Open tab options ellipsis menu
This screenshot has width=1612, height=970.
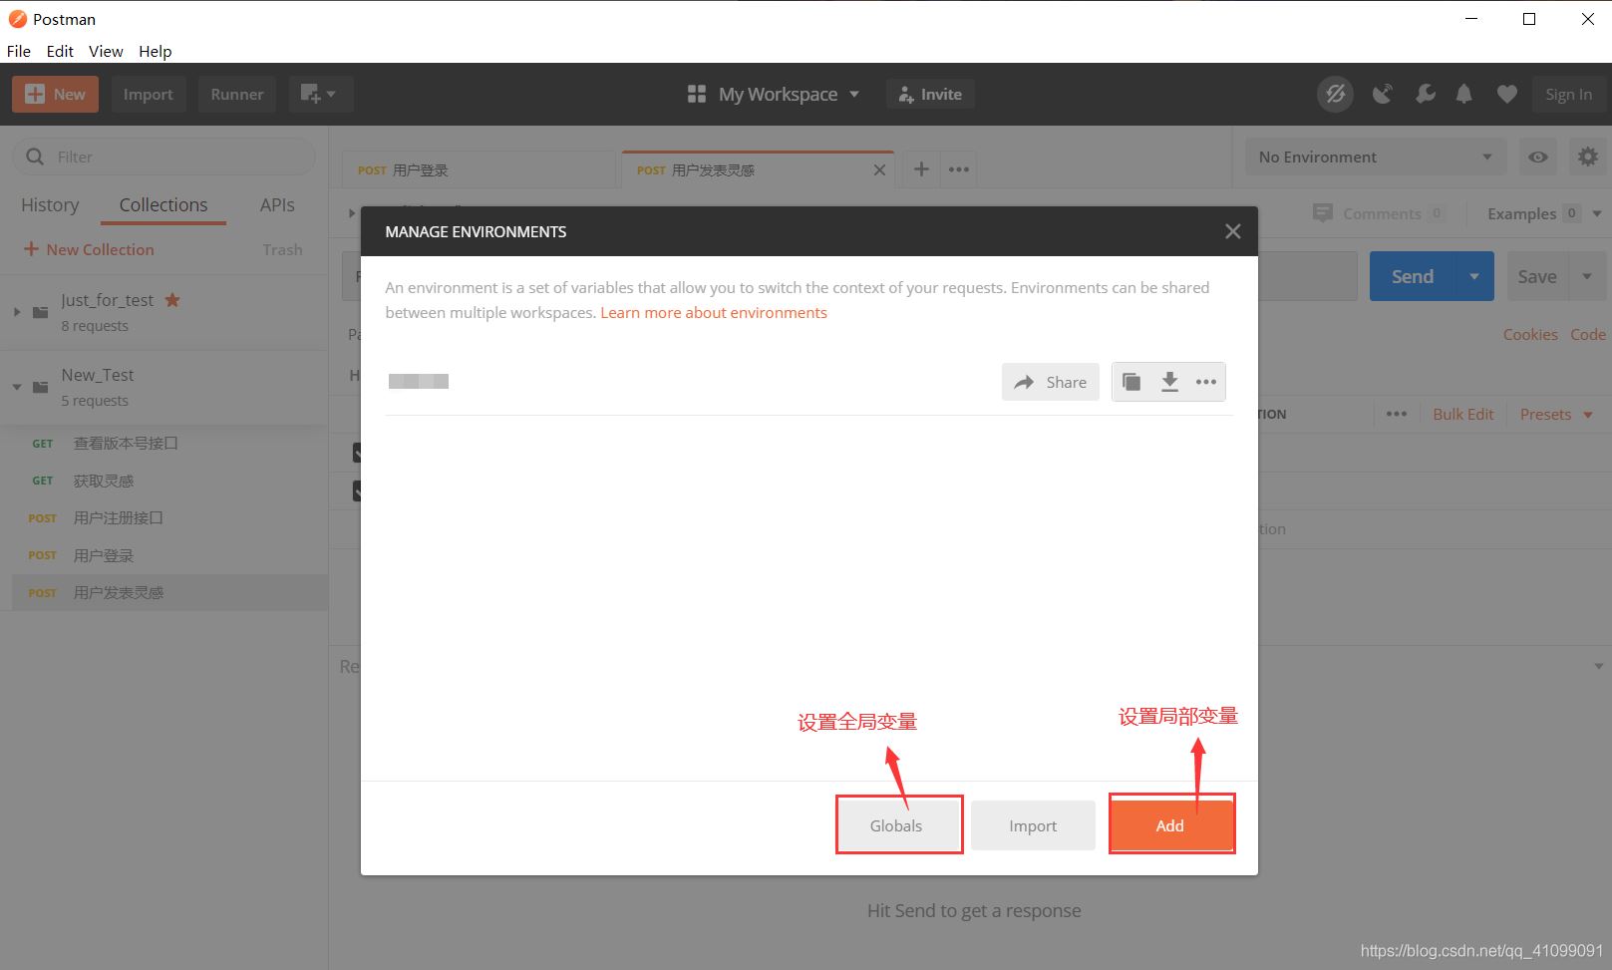(x=958, y=169)
